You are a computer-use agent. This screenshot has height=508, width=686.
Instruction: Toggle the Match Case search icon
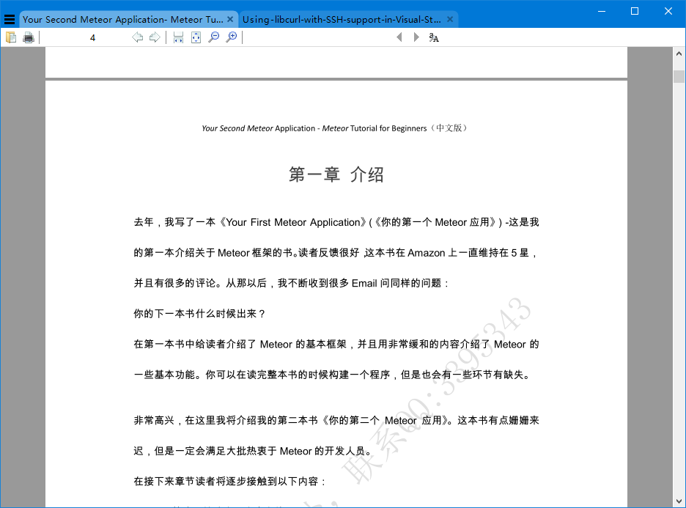pyautogui.click(x=434, y=37)
